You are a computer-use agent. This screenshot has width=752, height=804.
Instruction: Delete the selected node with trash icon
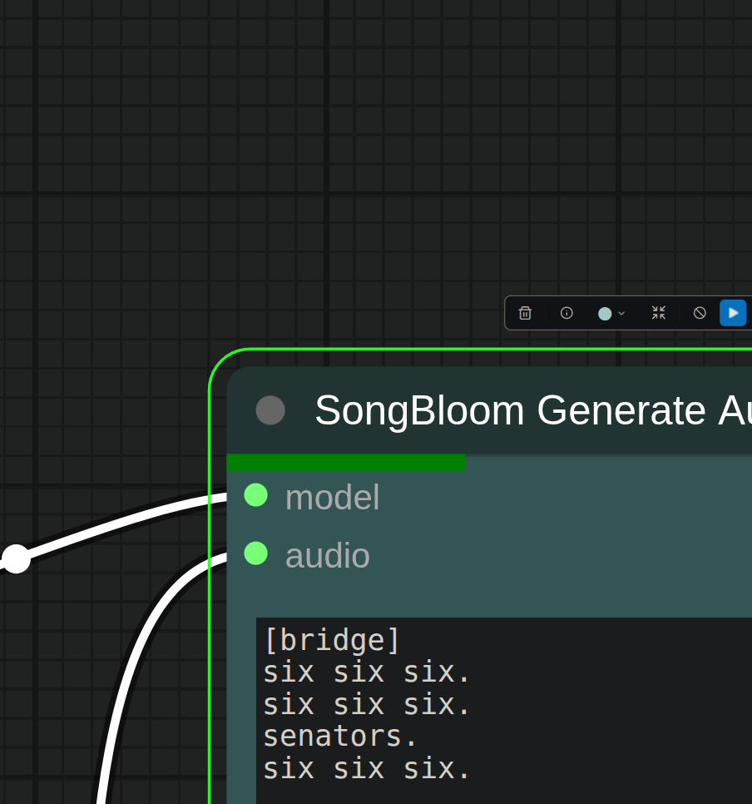coord(525,313)
